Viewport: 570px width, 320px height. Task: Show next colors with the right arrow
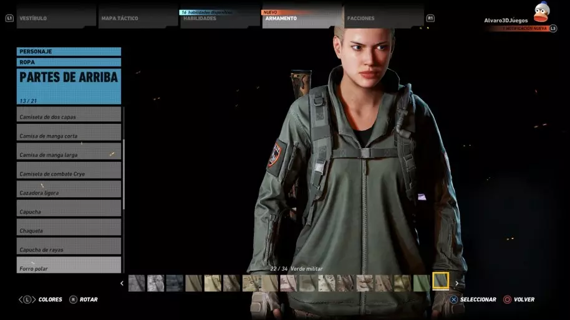[457, 283]
